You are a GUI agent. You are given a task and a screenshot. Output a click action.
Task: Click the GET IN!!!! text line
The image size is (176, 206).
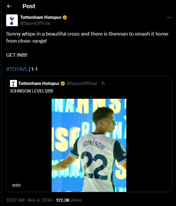(17, 55)
